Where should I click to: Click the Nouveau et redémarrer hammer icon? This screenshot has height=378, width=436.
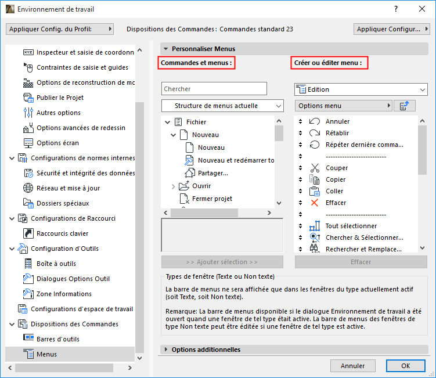tap(189, 160)
